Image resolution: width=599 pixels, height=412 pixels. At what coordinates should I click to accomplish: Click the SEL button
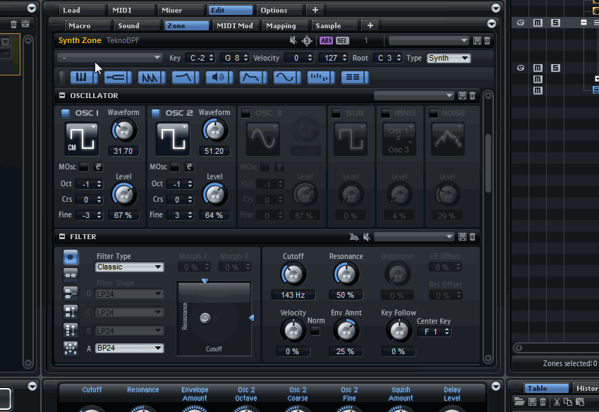pos(342,40)
